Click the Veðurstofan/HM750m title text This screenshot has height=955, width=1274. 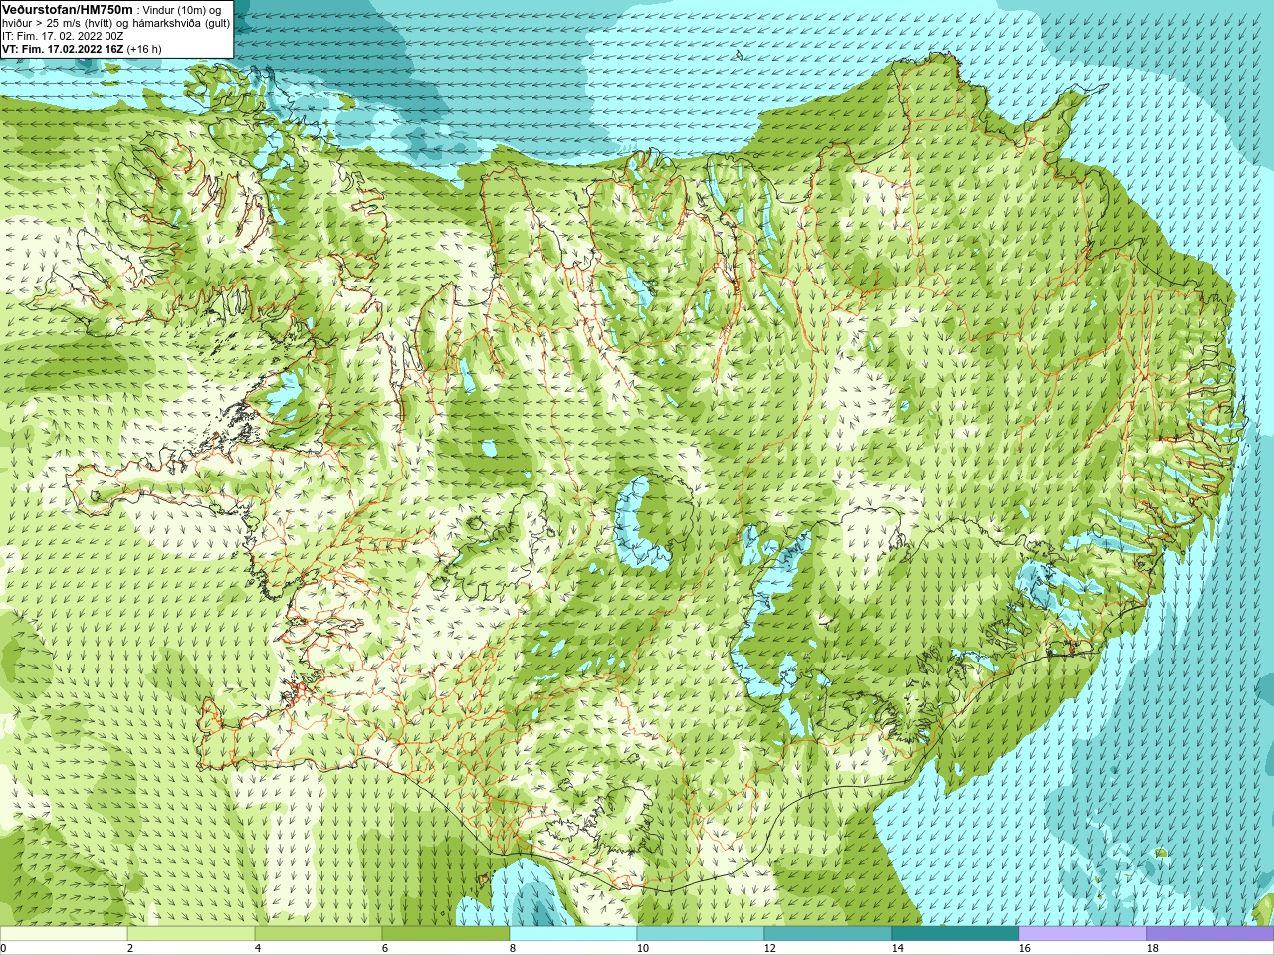point(67,9)
